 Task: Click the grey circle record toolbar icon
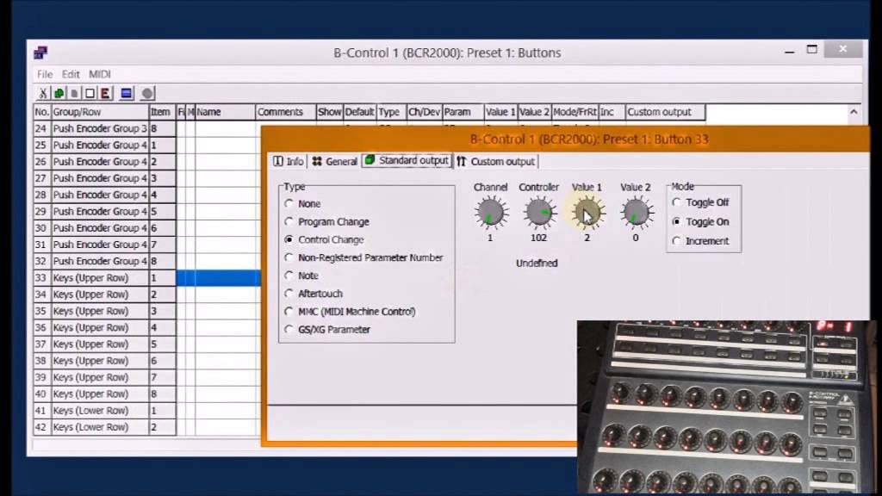[x=147, y=93]
